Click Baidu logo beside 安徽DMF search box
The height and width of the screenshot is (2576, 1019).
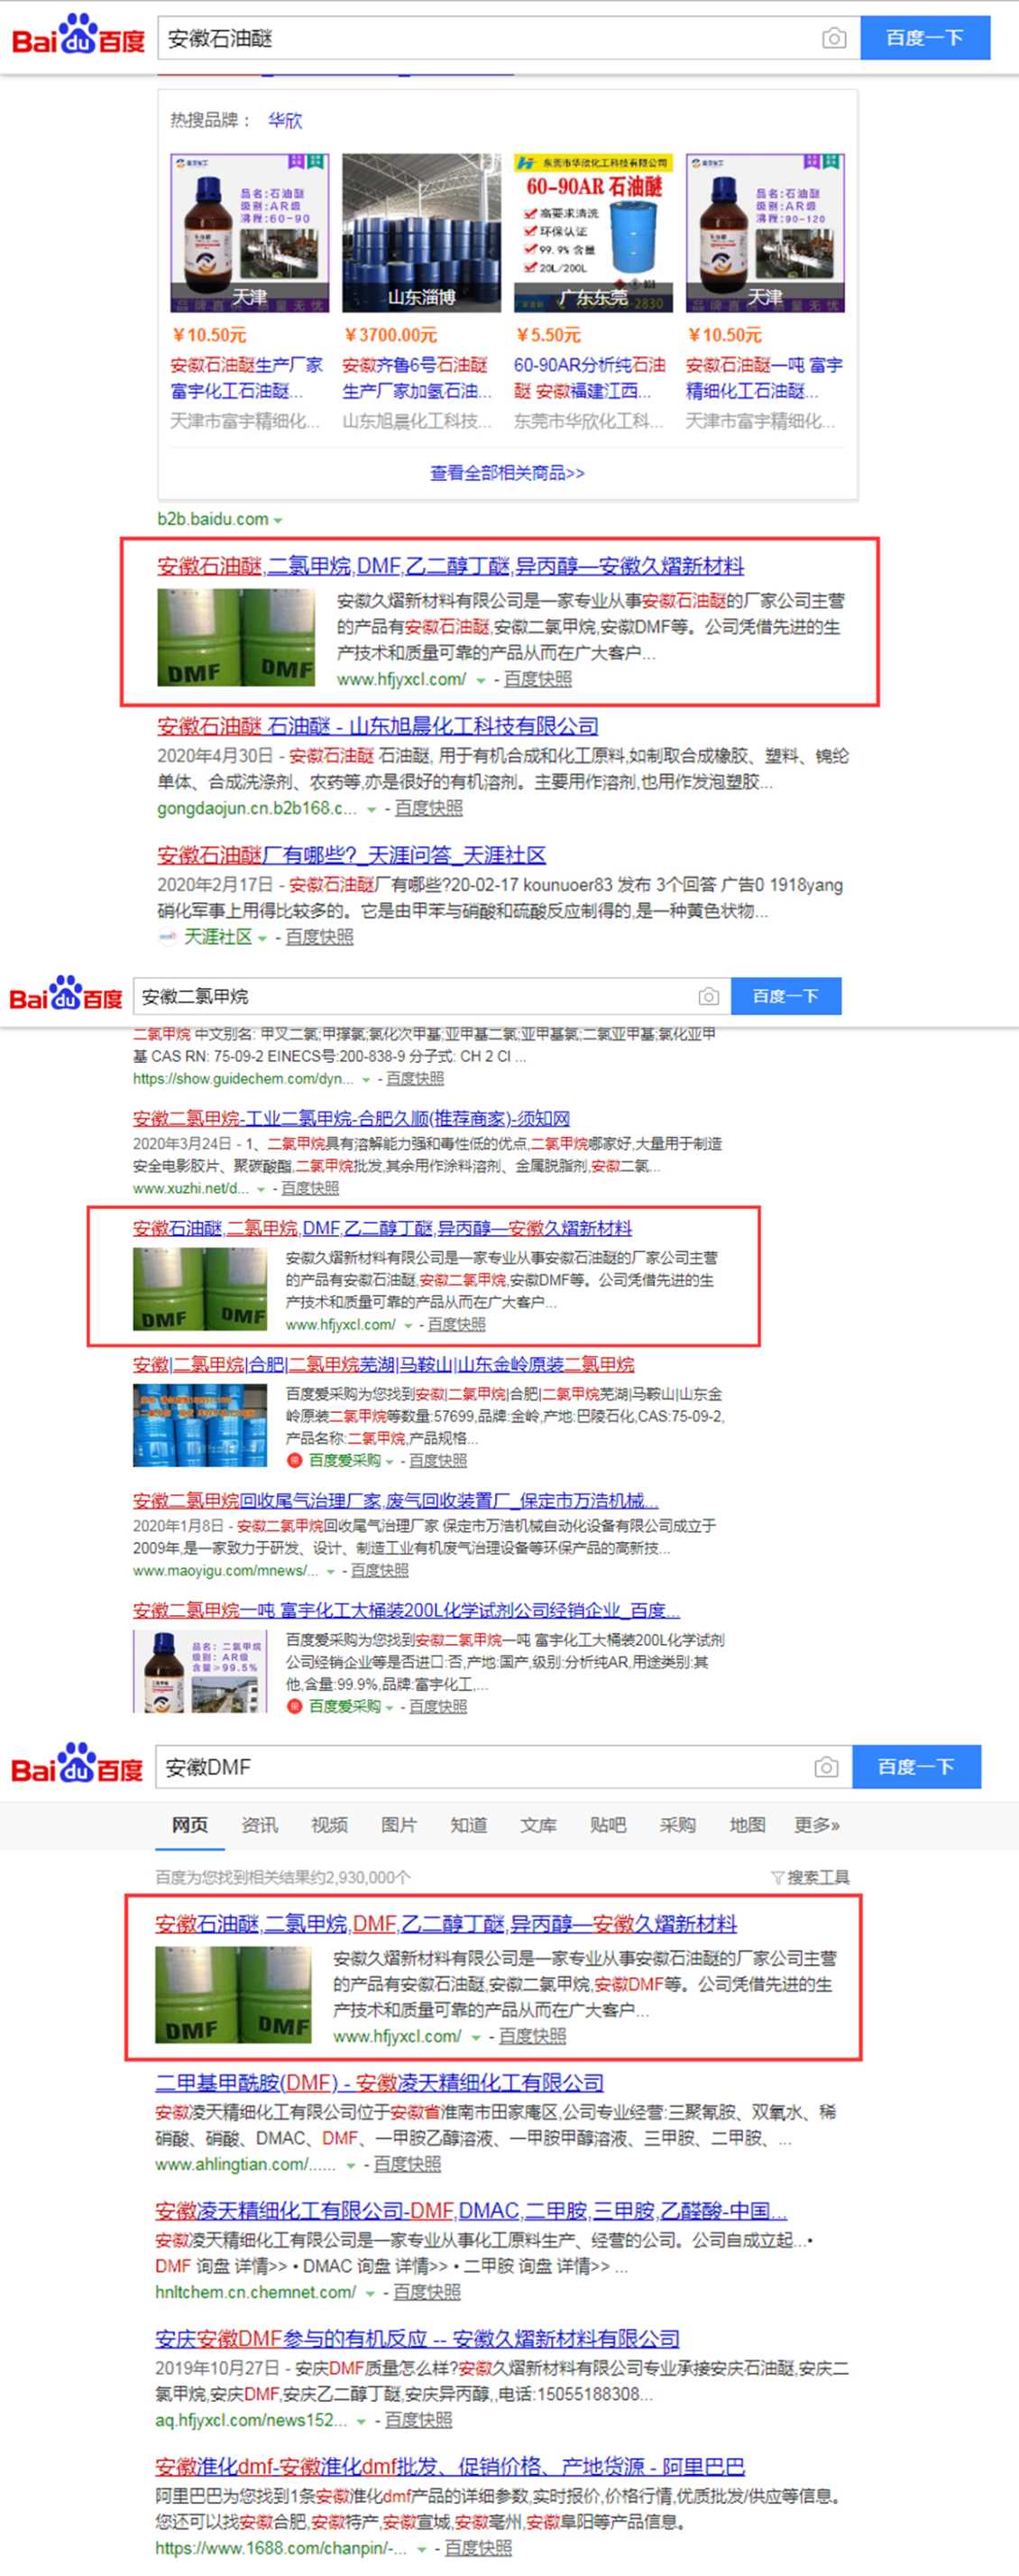[x=77, y=1764]
